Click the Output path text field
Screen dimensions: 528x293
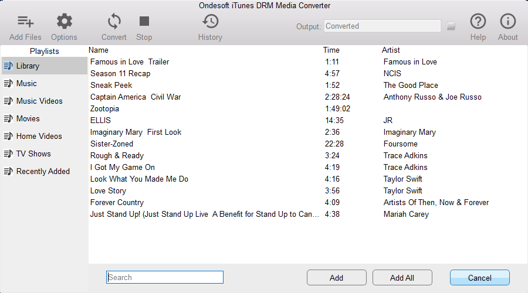pos(382,26)
